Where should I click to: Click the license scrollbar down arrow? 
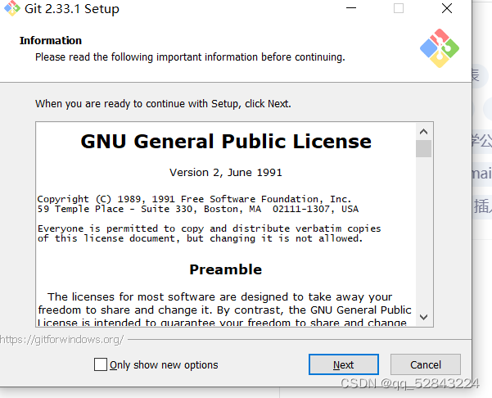click(x=423, y=317)
